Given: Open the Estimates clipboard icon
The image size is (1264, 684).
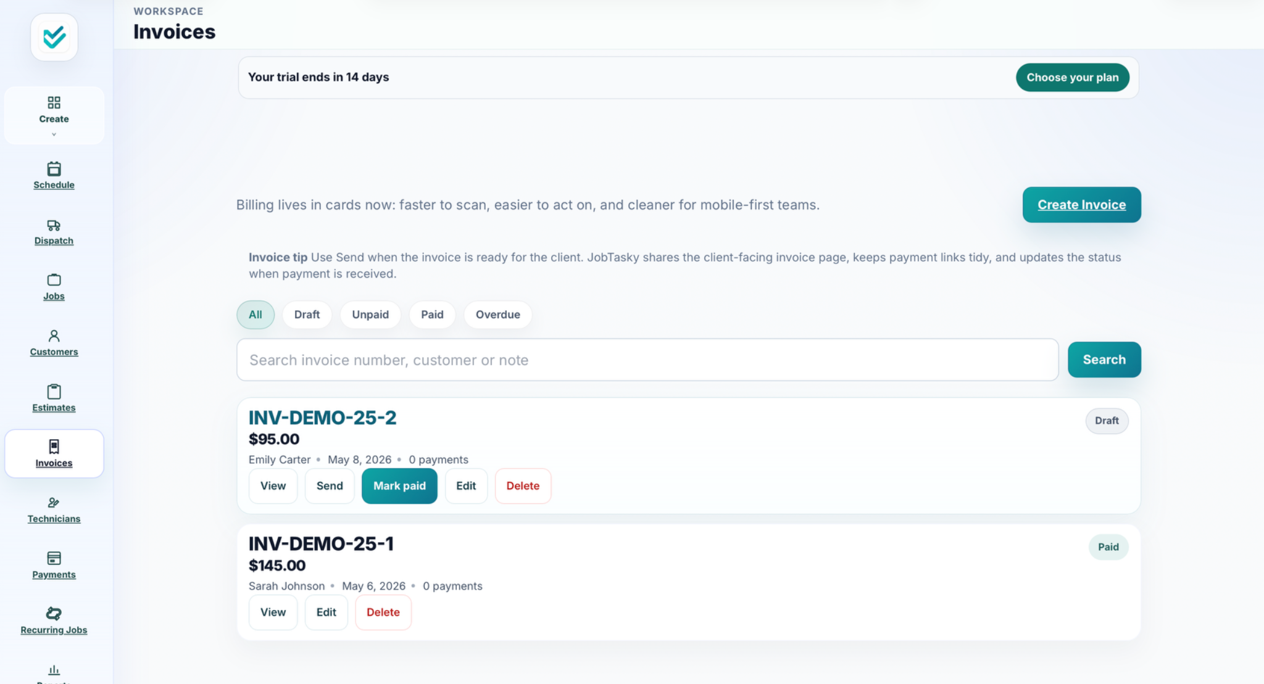Looking at the screenshot, I should pyautogui.click(x=54, y=392).
